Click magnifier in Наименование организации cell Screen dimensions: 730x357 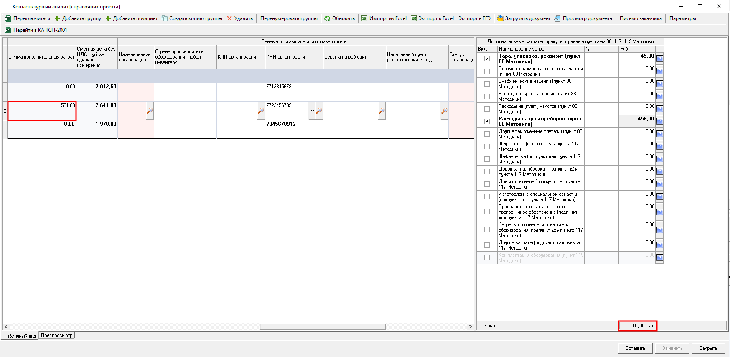[150, 111]
